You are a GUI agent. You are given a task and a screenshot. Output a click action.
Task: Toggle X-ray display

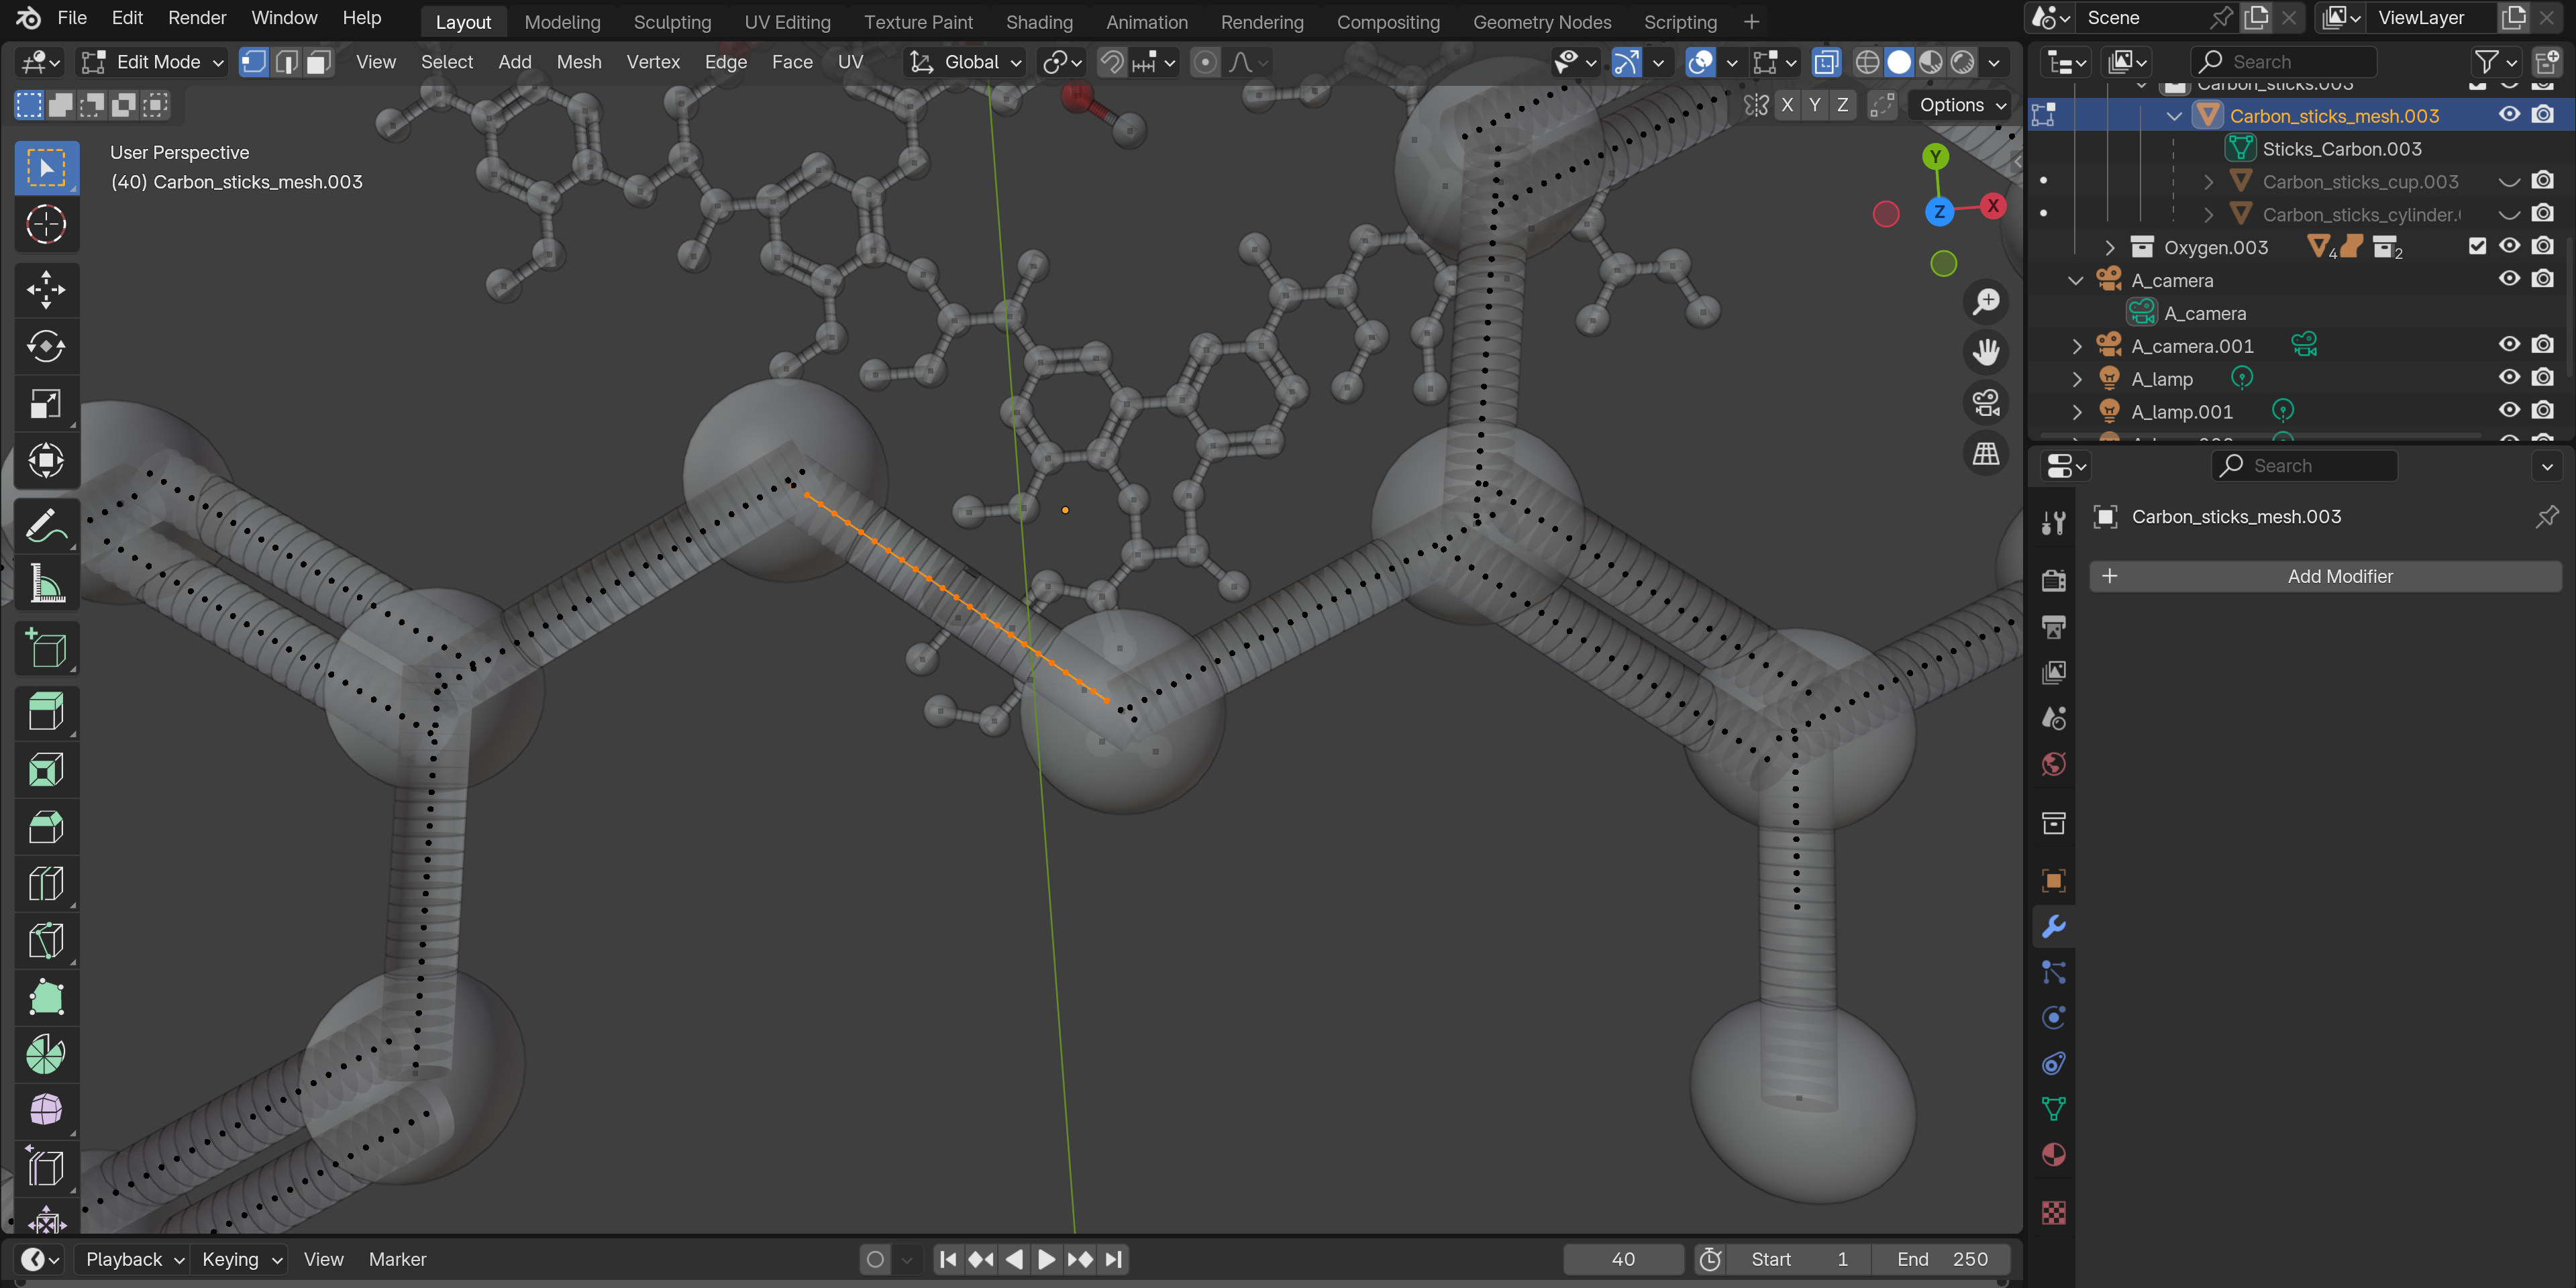point(1826,62)
